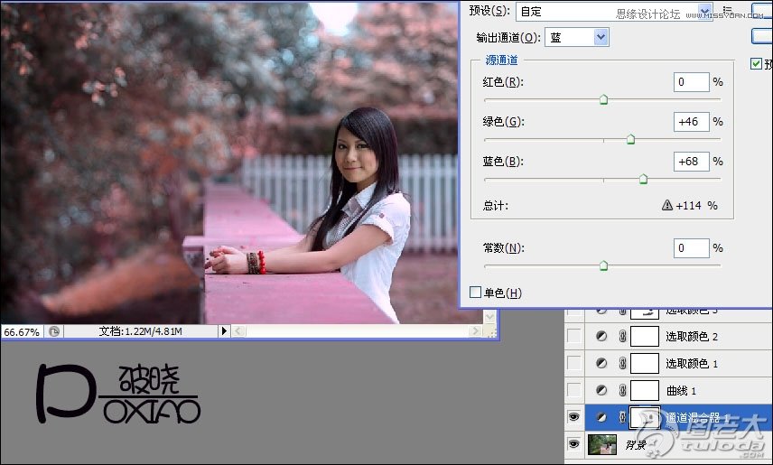Click the 红色 red value input field
The height and width of the screenshot is (465, 773).
691,82
